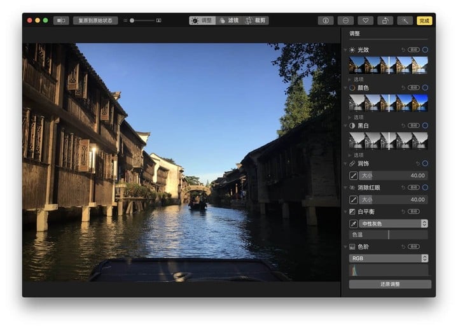Click the zoom slider in toolbar
The width and height of the screenshot is (458, 329).
click(x=142, y=20)
